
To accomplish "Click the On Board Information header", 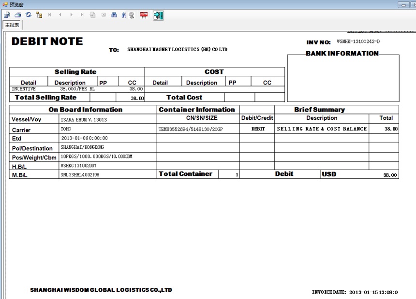I will click(x=86, y=110).
